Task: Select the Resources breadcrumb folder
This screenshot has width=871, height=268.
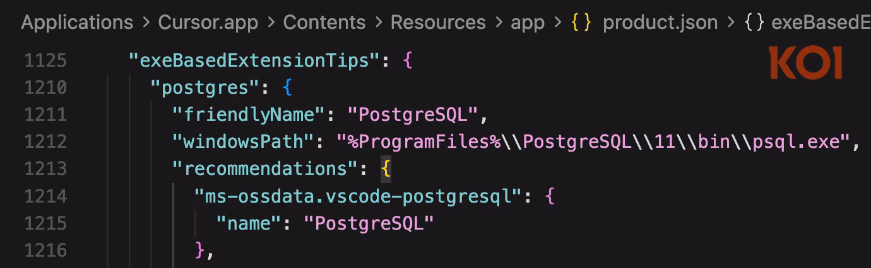Action: pyautogui.click(x=438, y=23)
